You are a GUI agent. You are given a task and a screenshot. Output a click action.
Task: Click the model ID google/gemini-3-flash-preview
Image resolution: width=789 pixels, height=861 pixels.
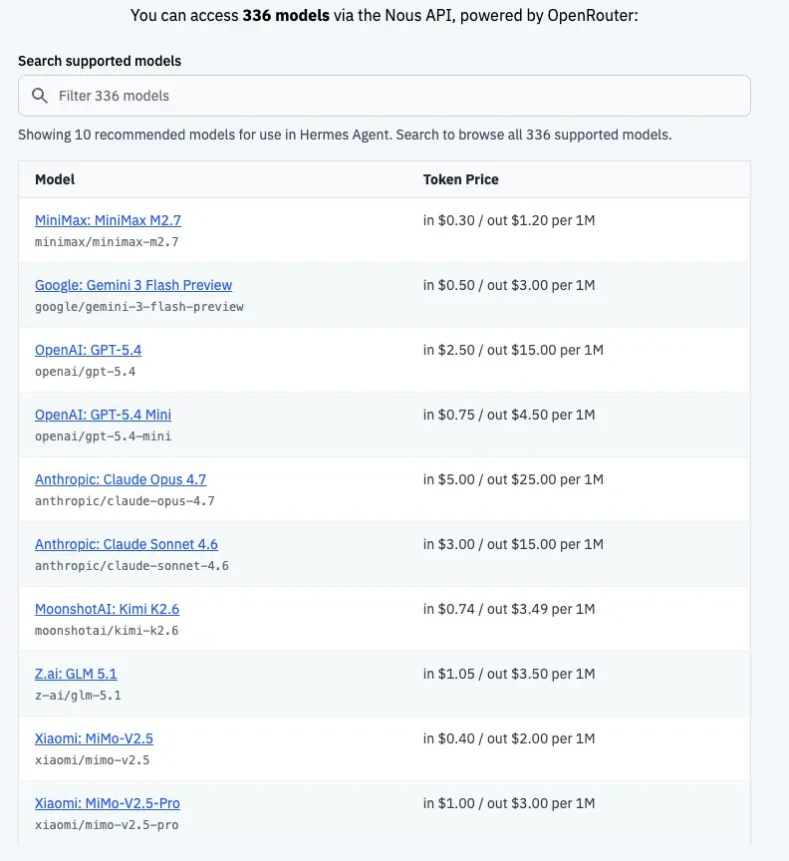point(138,307)
